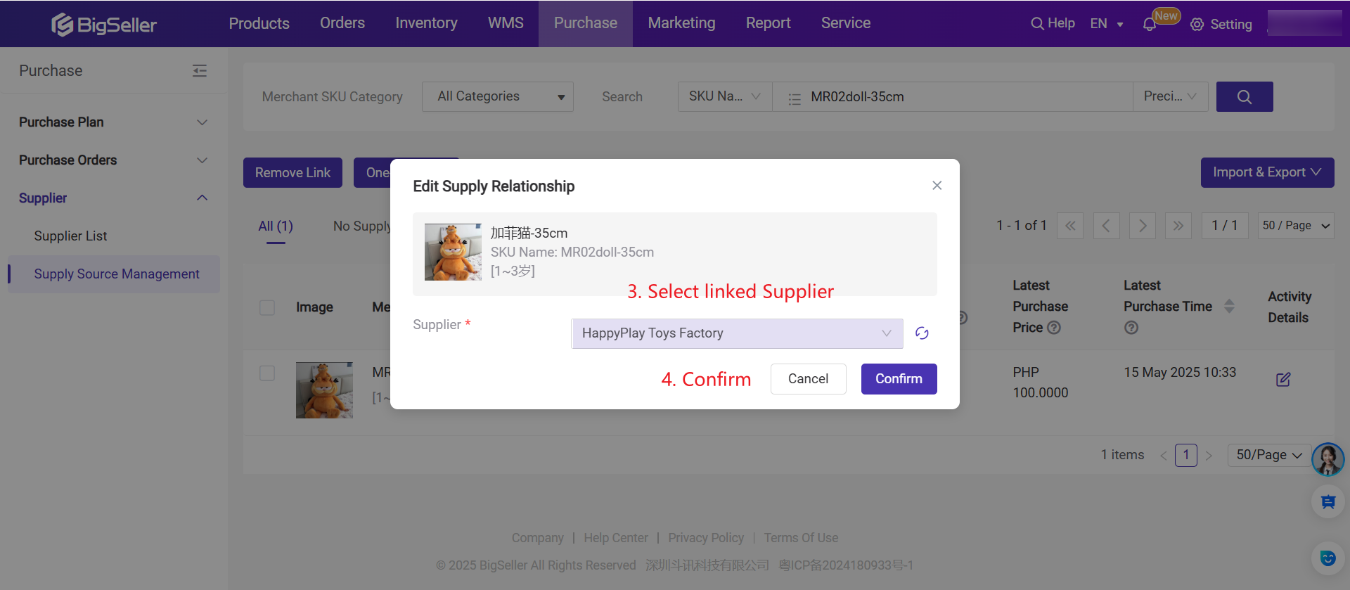Image resolution: width=1350 pixels, height=590 pixels.
Task: Open Import & Export dropdown button
Action: point(1267,173)
